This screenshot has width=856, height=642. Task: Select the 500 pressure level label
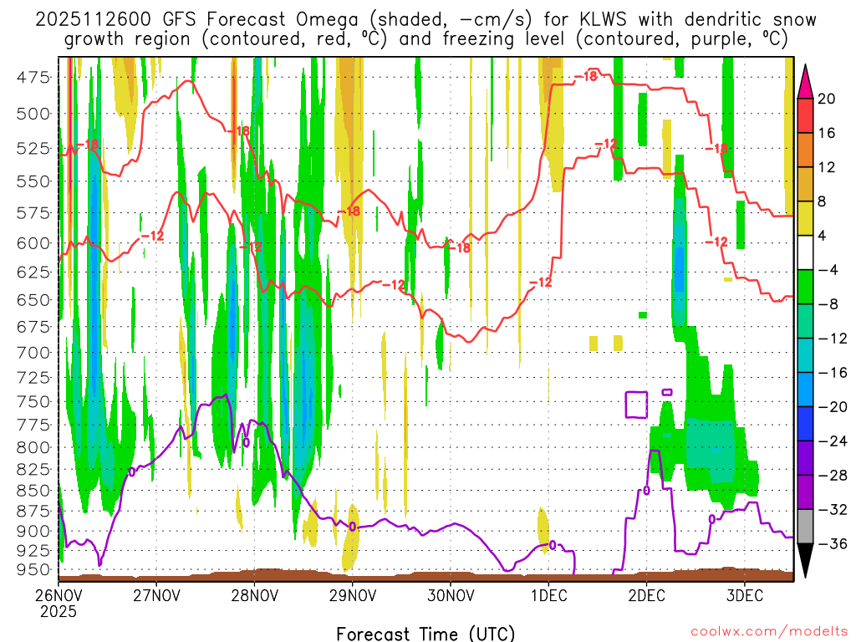(33, 114)
